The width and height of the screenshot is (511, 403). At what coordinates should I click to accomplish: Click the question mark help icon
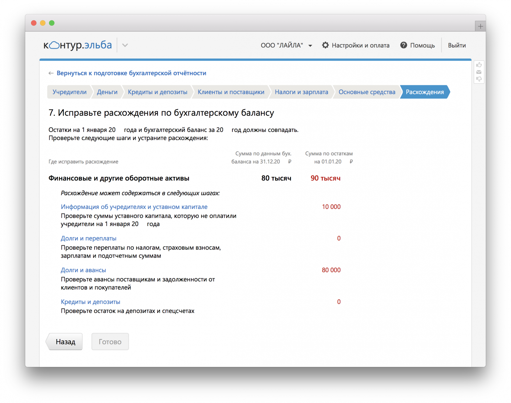coord(404,45)
